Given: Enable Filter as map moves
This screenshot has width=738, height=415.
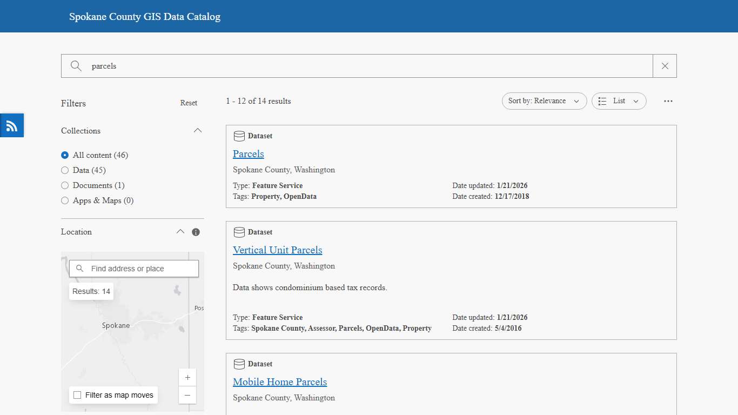Looking at the screenshot, I should 76,395.
